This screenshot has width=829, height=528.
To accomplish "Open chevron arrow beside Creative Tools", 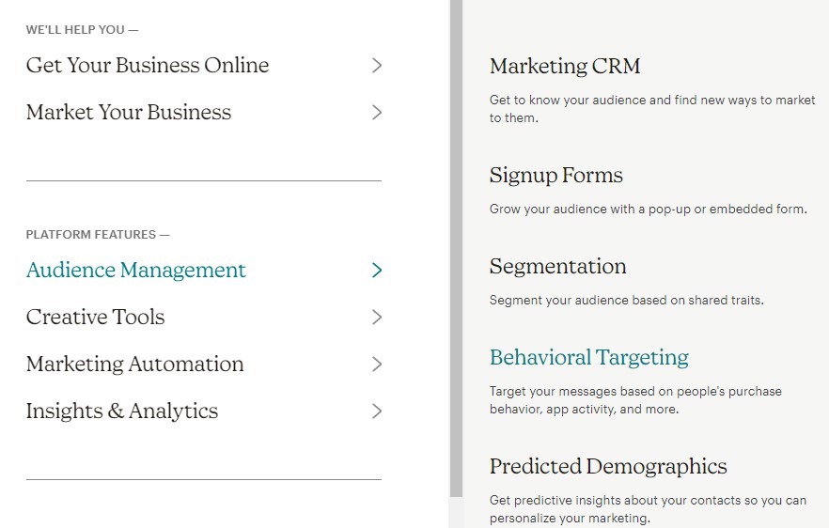I will (x=376, y=318).
